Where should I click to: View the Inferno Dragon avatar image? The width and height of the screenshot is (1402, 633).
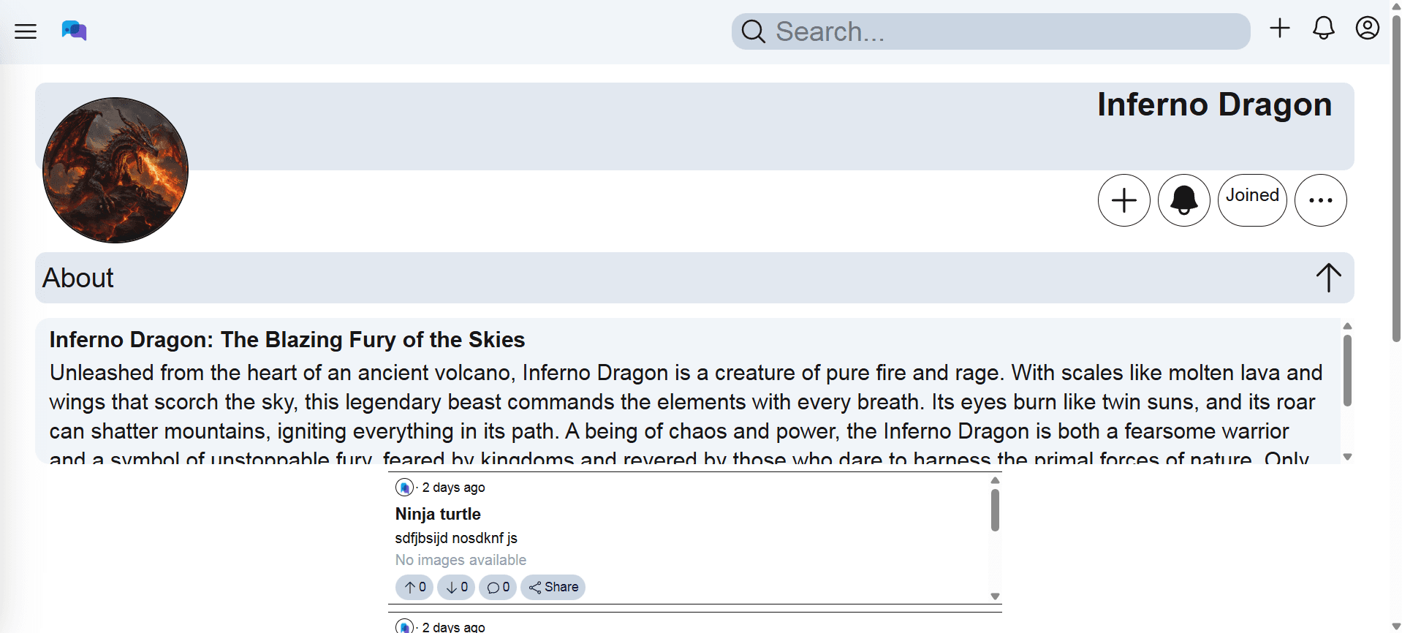[115, 170]
